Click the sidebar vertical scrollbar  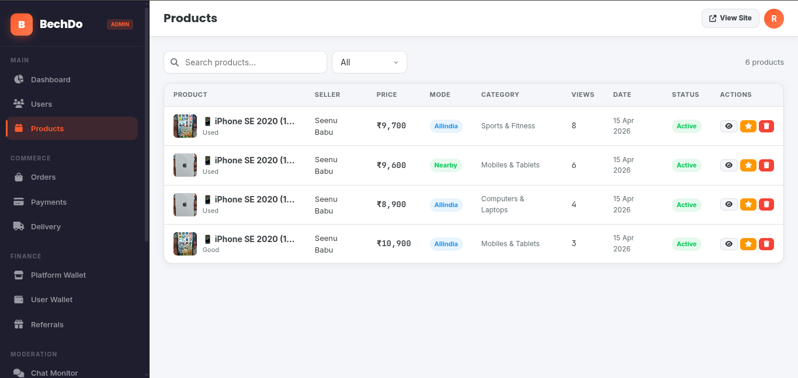pyautogui.click(x=146, y=125)
